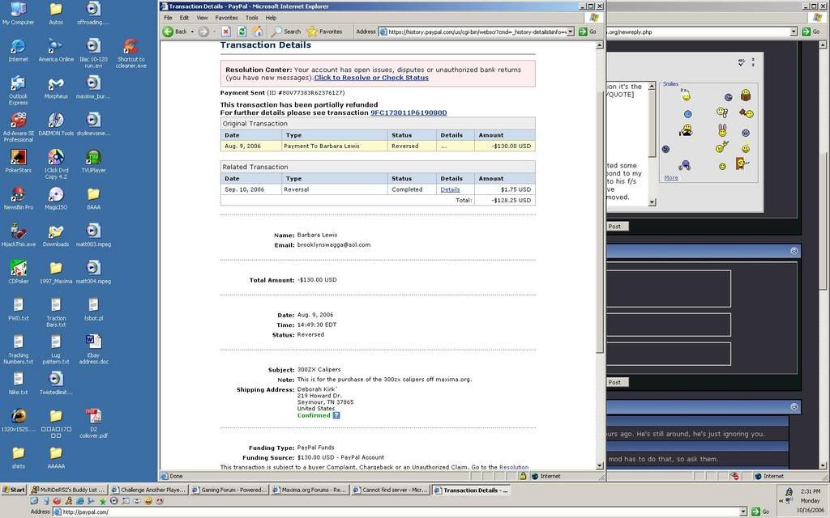Viewport: 830px width, 518px height.
Task: Go to the browser Home page icon
Action: tap(257, 32)
